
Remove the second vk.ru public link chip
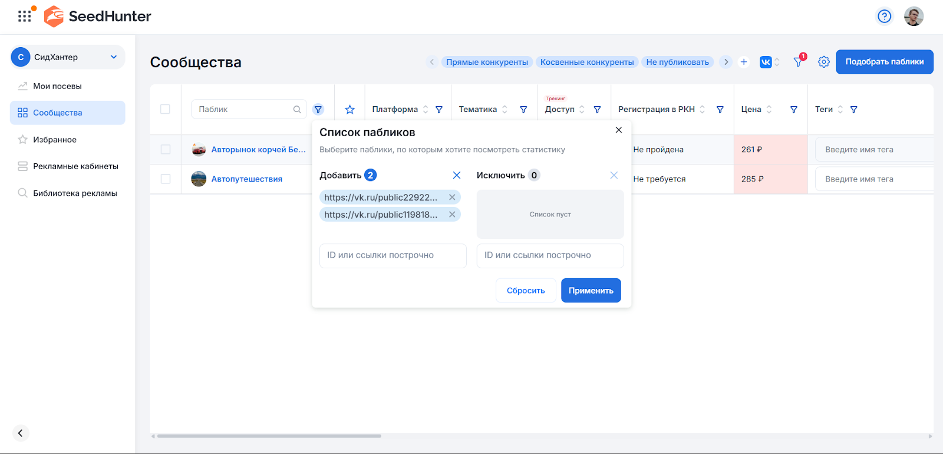452,215
